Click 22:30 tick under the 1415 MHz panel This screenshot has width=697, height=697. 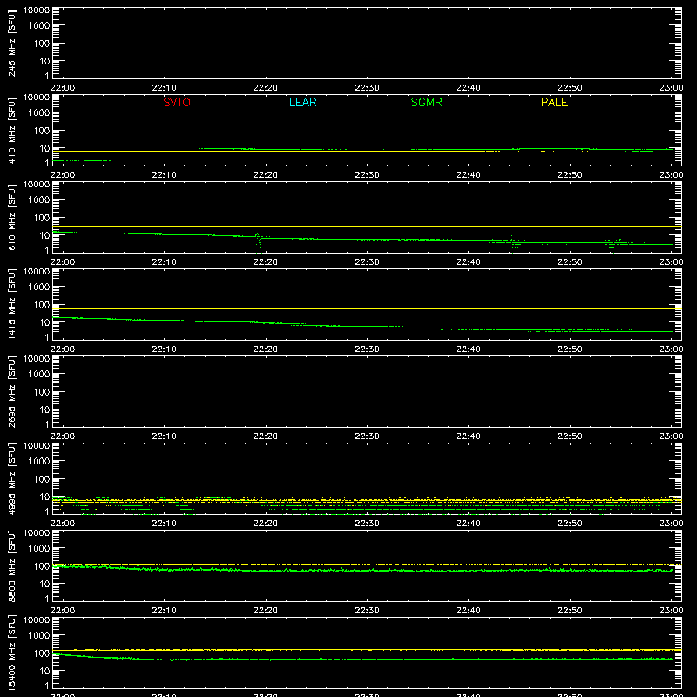click(x=367, y=349)
